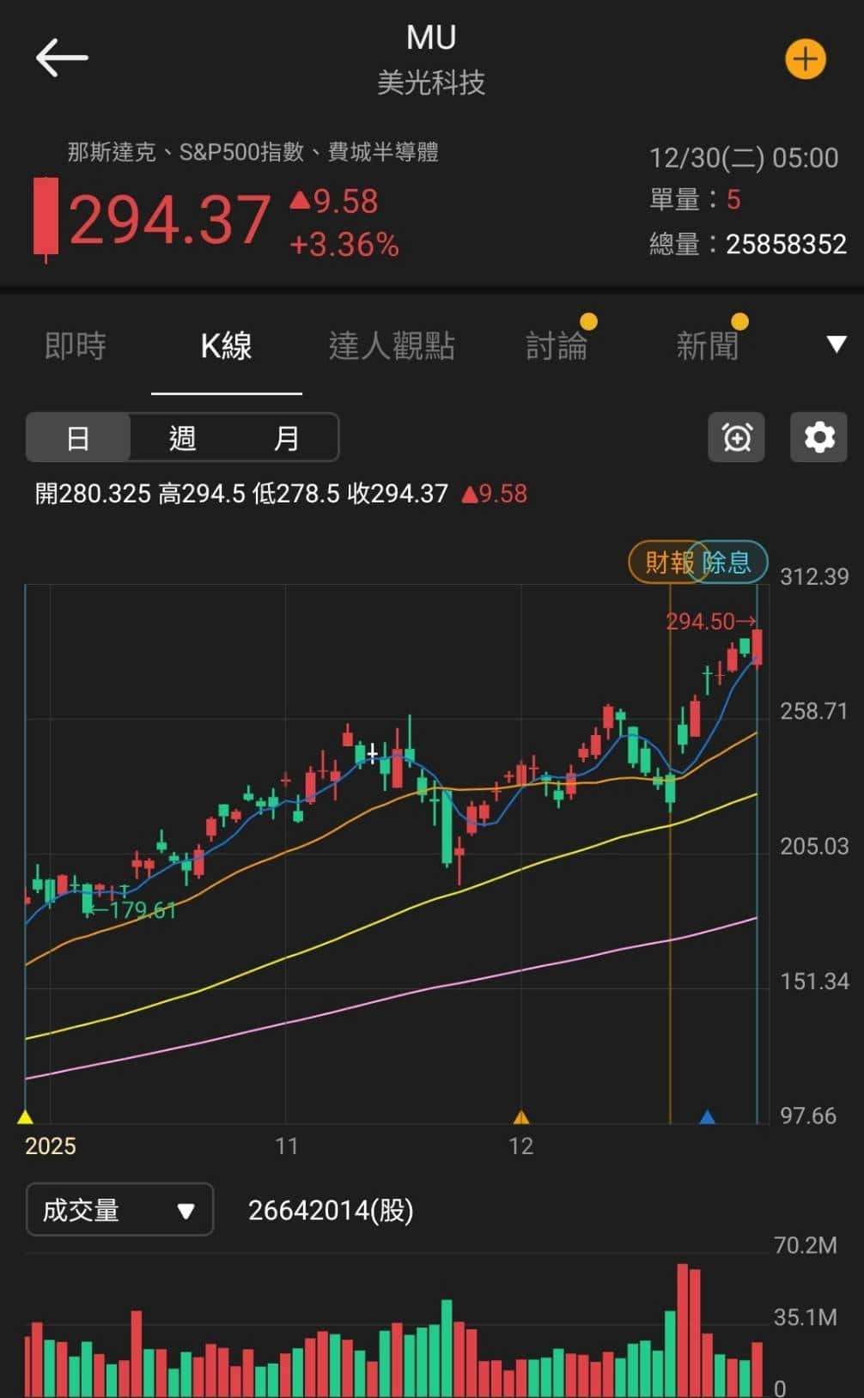Tap the 單量 5 value
The image size is (864, 1398).
(733, 199)
